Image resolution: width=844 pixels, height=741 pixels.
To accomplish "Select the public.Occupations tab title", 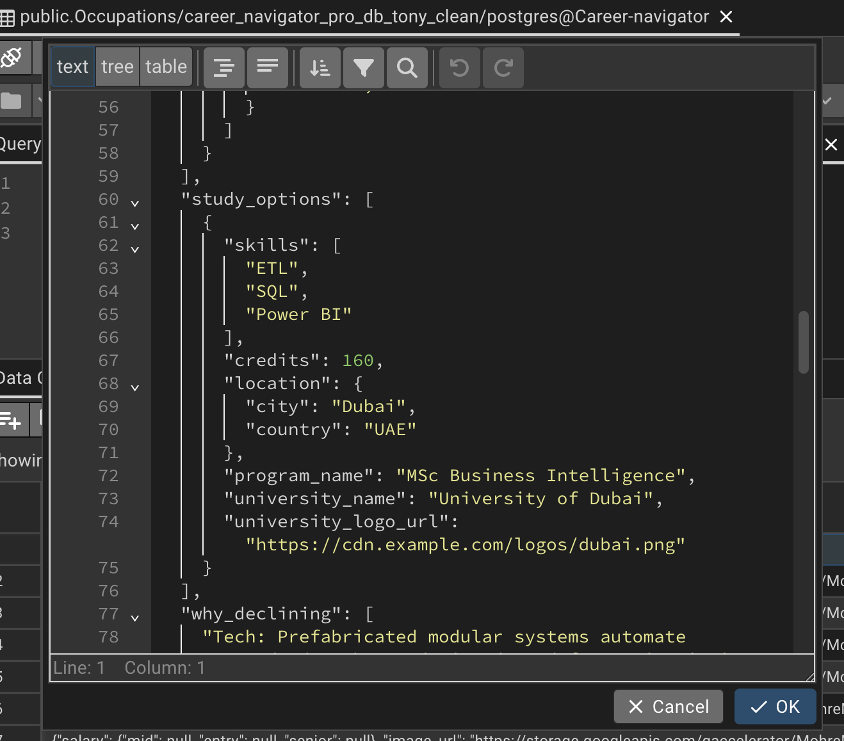I will pos(364,17).
